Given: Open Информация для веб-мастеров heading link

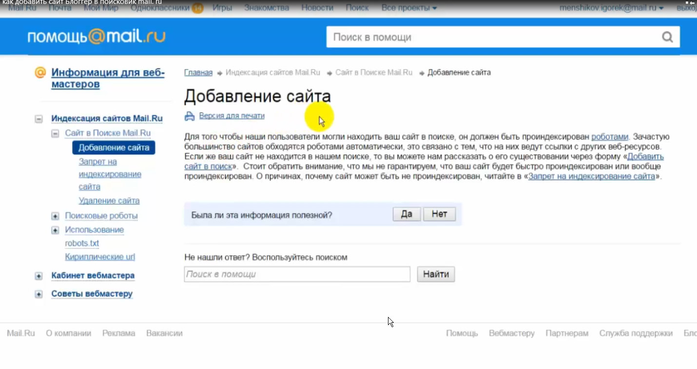Looking at the screenshot, I should [108, 78].
